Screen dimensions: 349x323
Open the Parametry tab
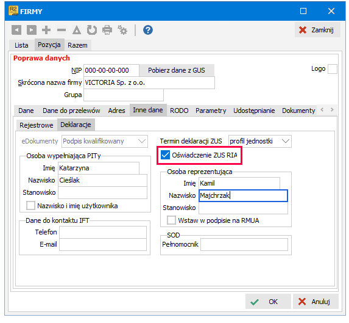pyautogui.click(x=211, y=111)
